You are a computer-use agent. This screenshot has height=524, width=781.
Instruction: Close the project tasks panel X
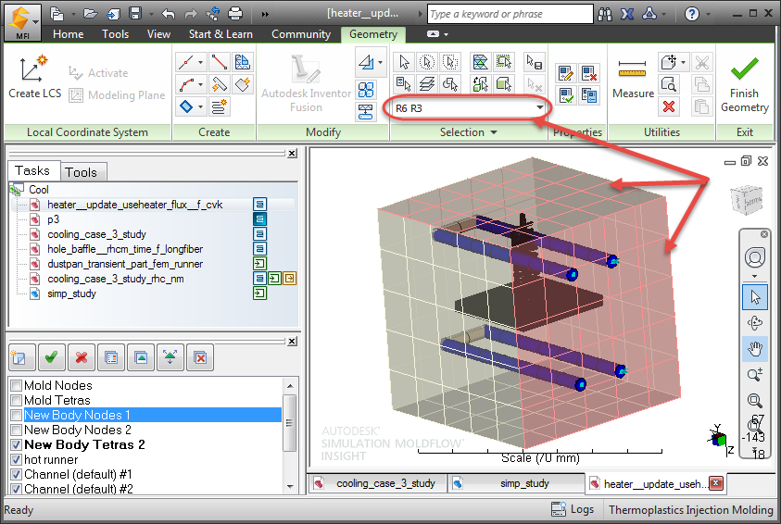click(x=293, y=154)
